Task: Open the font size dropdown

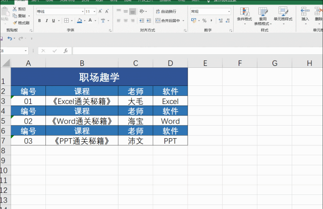Action: (94, 12)
